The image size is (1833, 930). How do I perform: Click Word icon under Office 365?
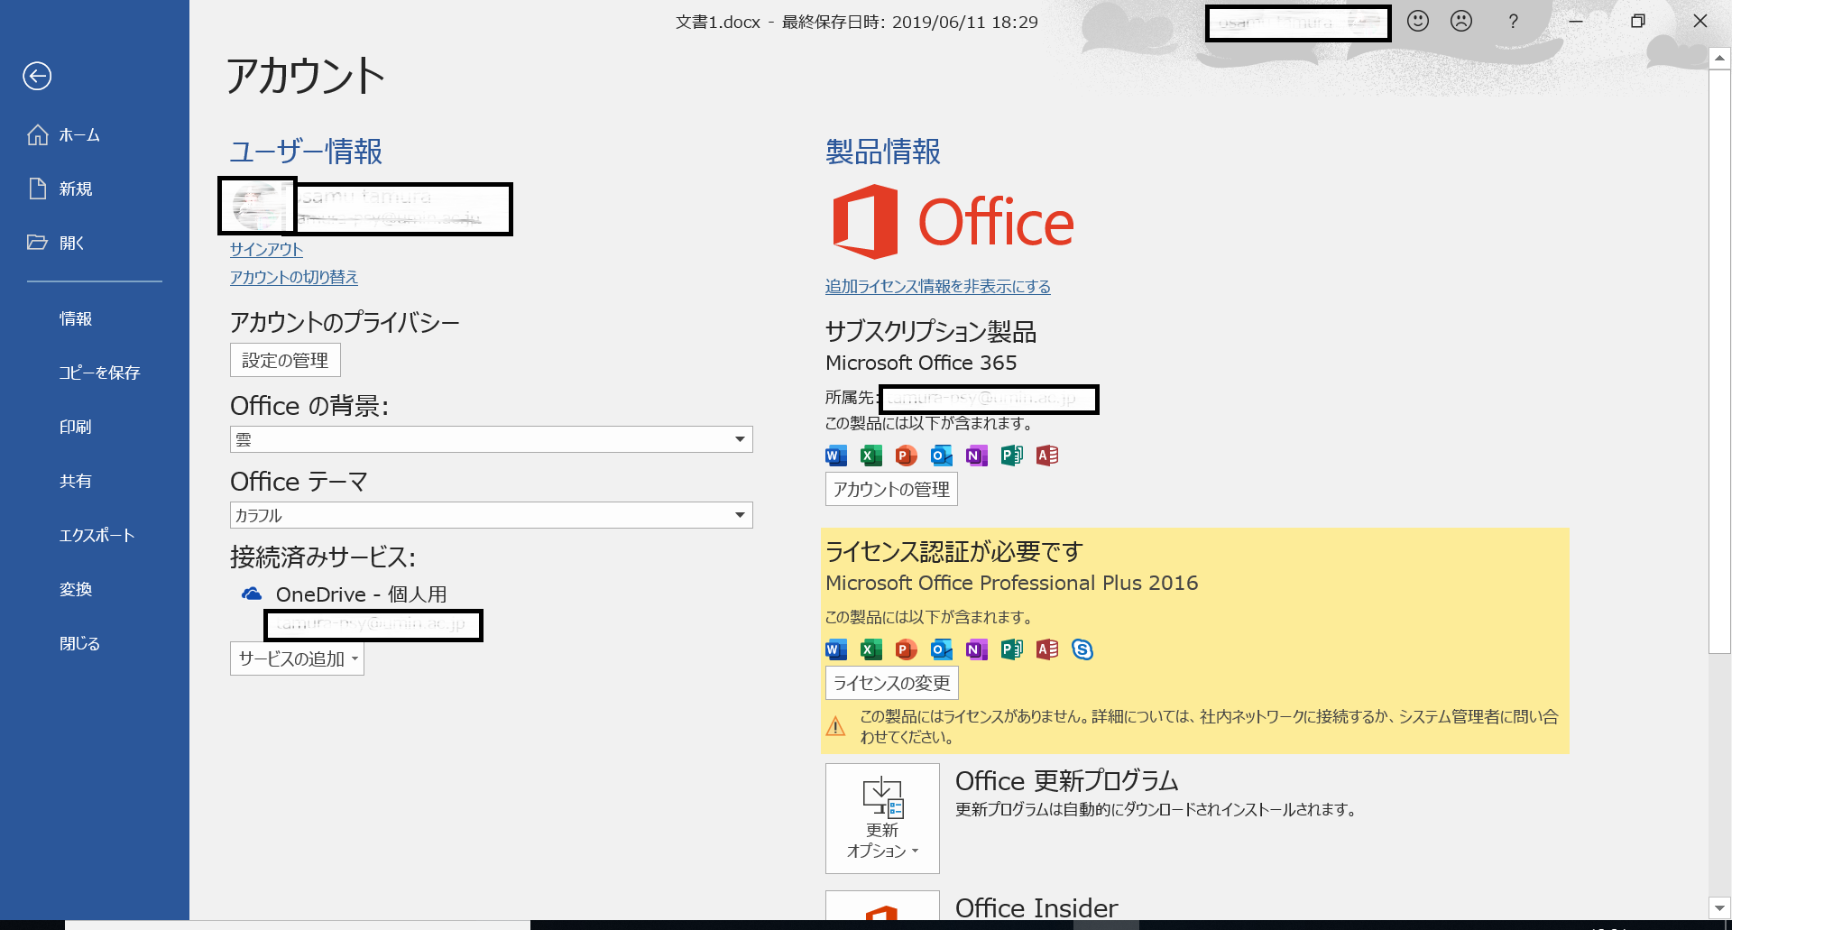836,456
